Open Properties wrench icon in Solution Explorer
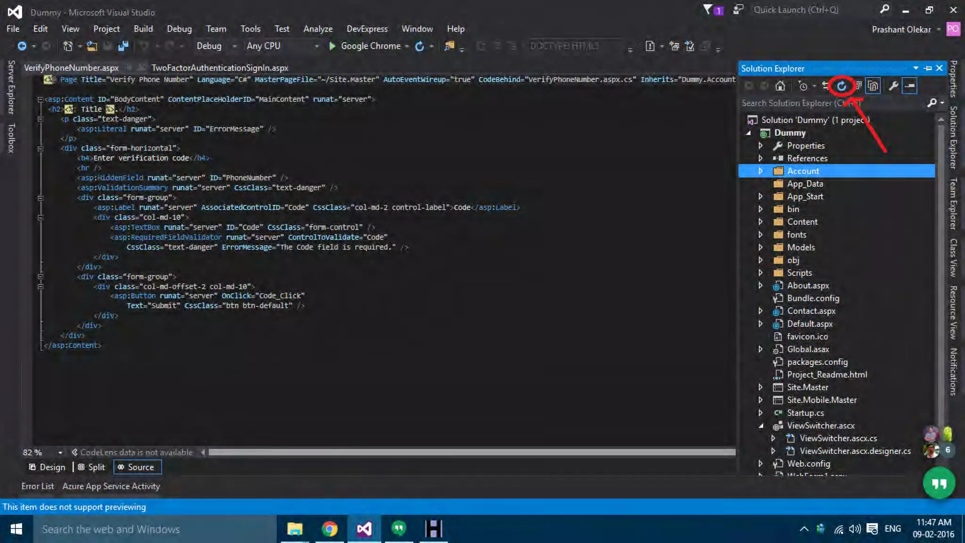The width and height of the screenshot is (965, 543). click(x=893, y=86)
